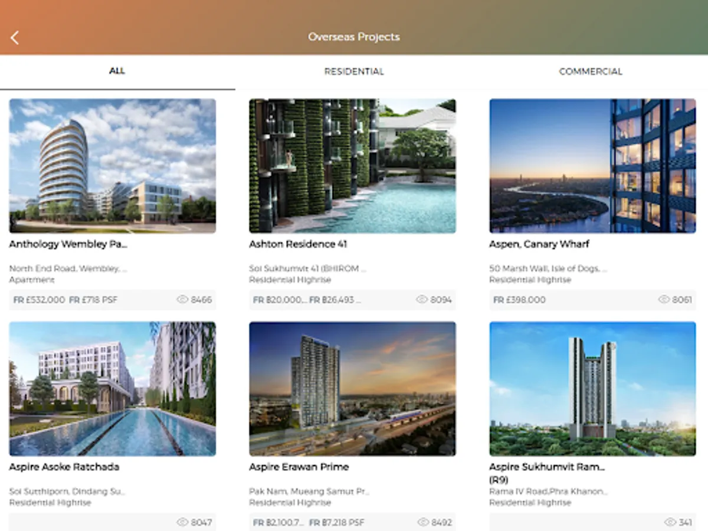Click the Rama IV Road, Phra Khanon address
Viewport: 708px width, 531px height.
(548, 491)
